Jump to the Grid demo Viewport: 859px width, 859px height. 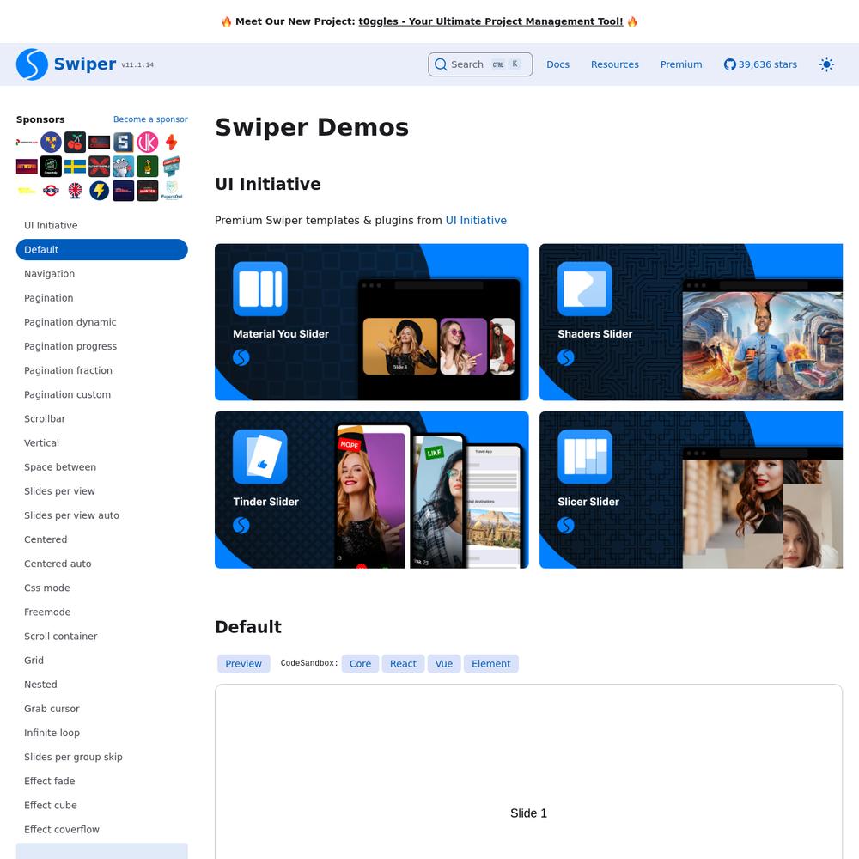(102, 659)
